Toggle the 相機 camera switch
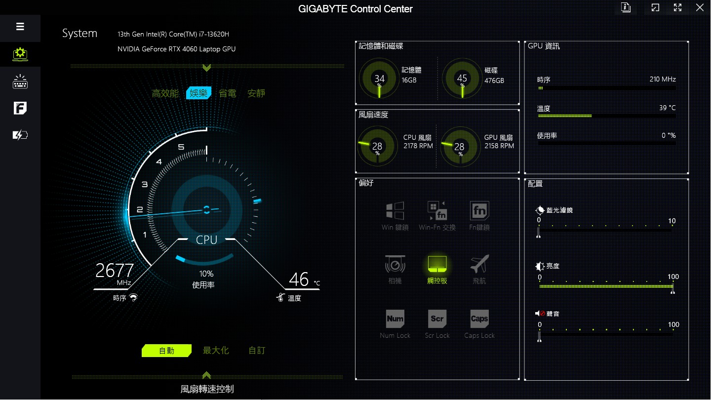The image size is (711, 400). (x=395, y=270)
